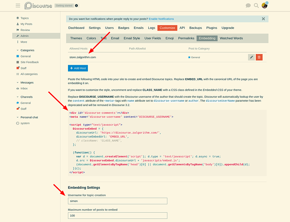290x222 pixels.
Task: Select the Customize admin tab
Action: click(x=167, y=28)
